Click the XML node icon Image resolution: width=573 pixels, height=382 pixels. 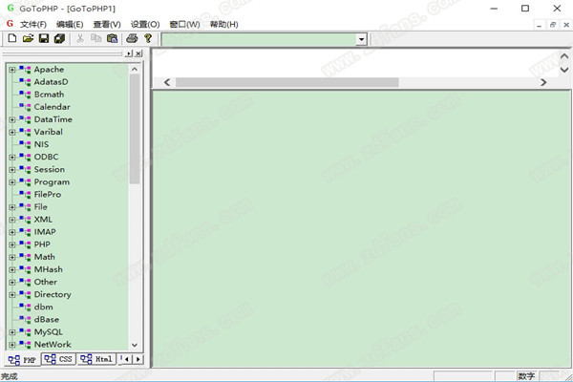[x=25, y=220]
